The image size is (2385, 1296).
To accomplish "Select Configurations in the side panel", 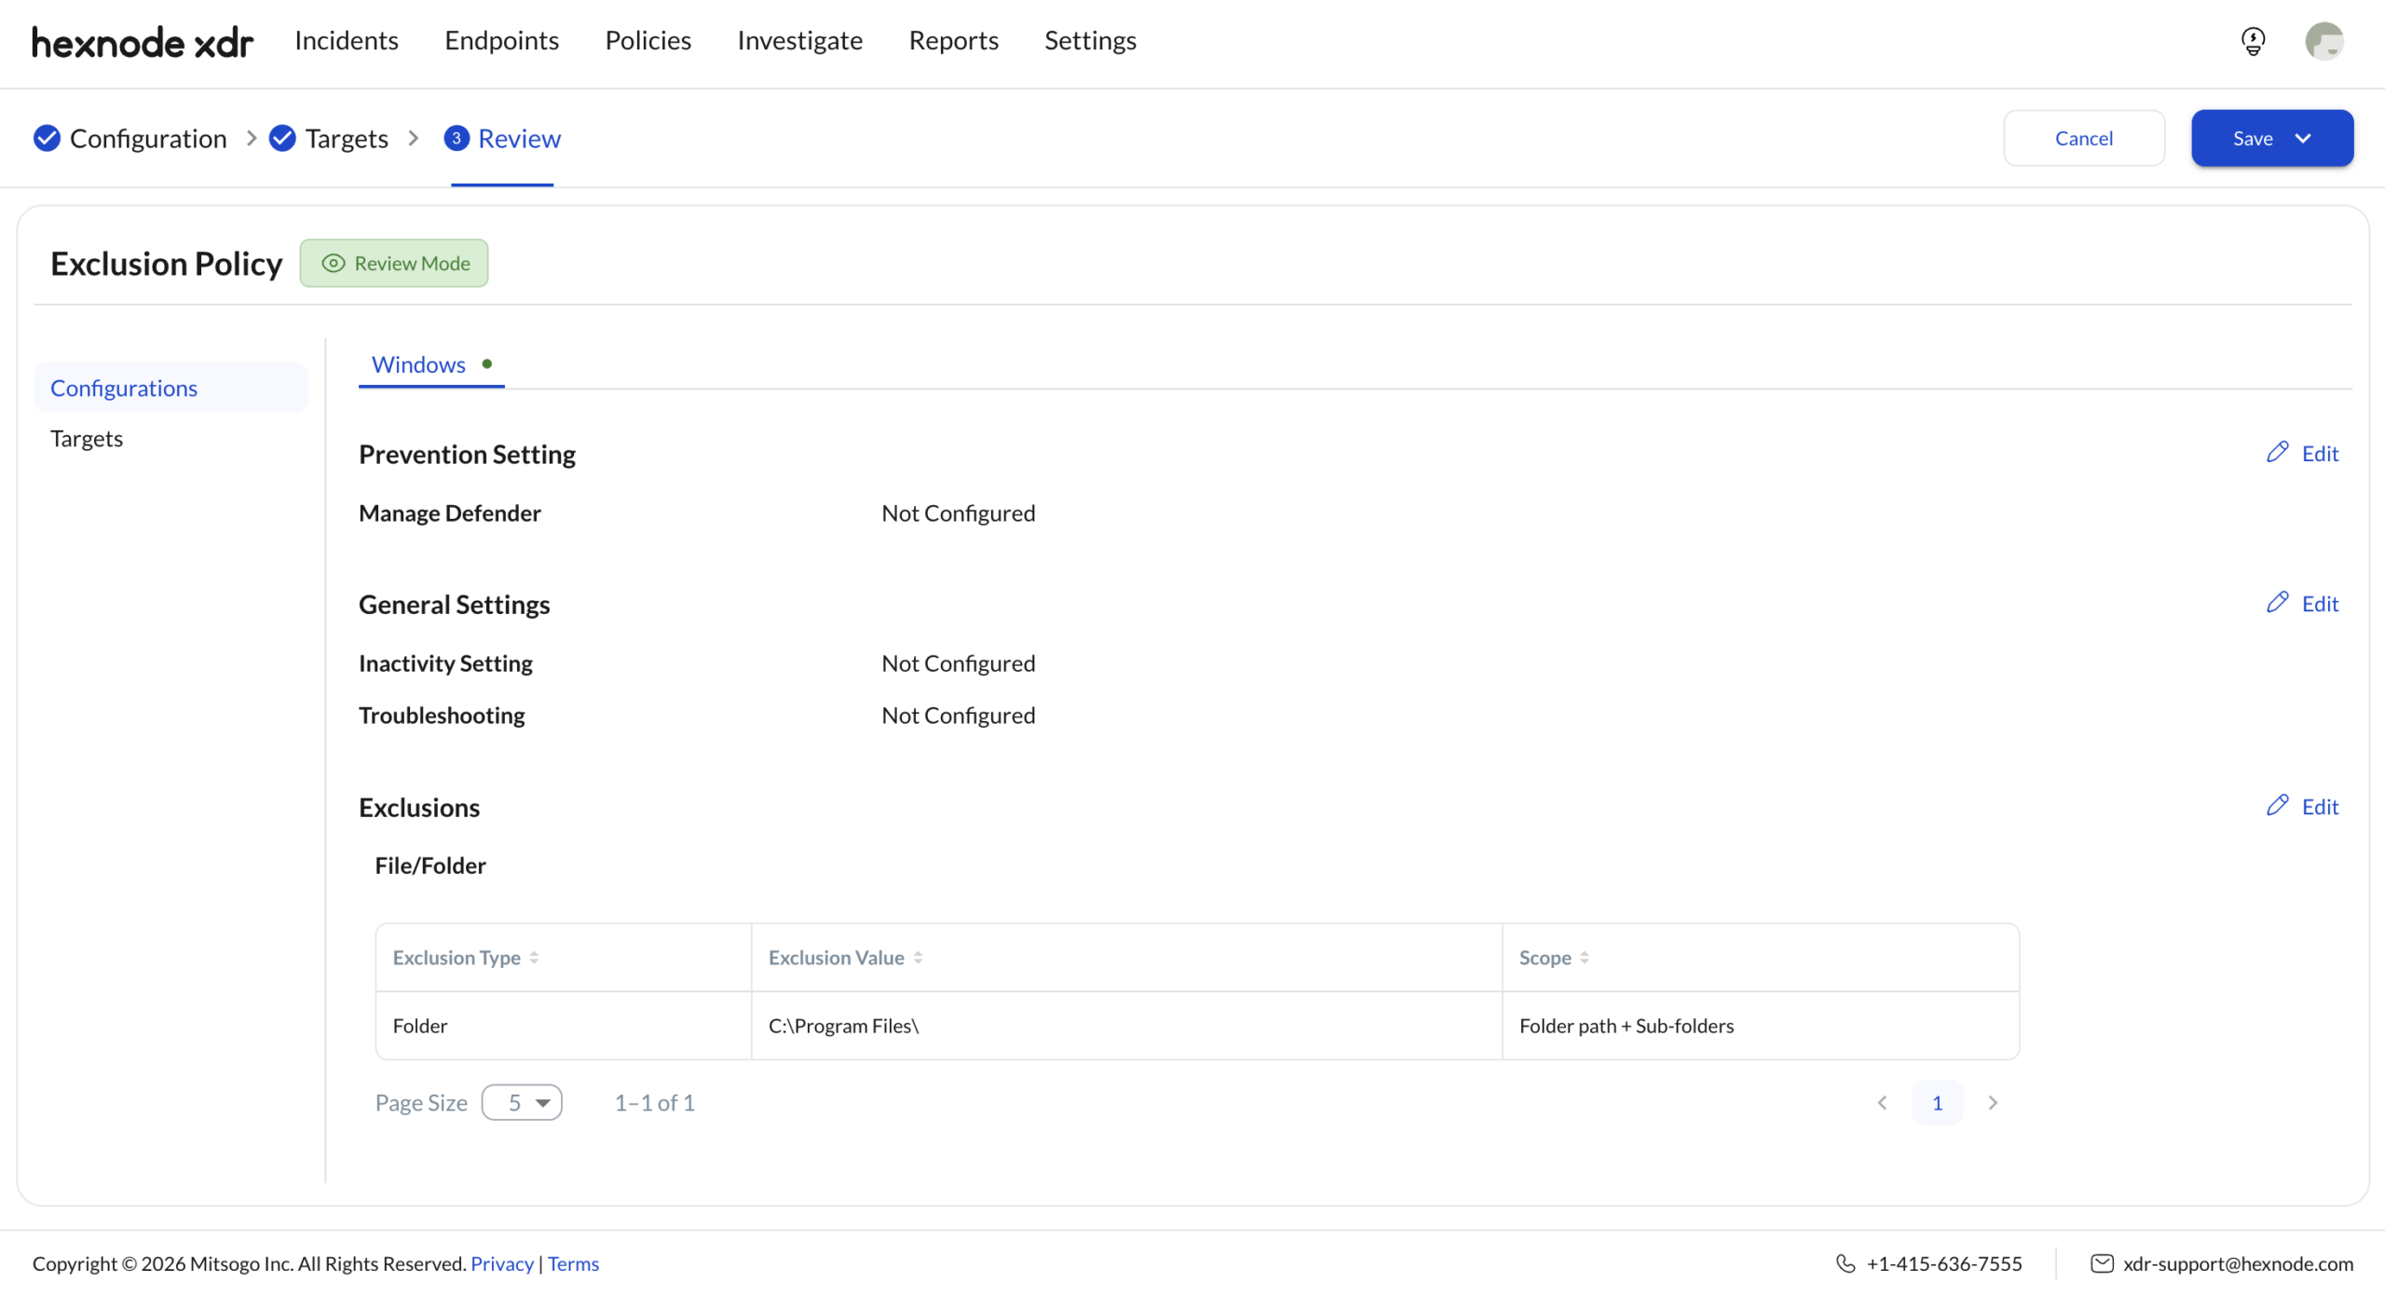I will 170,388.
